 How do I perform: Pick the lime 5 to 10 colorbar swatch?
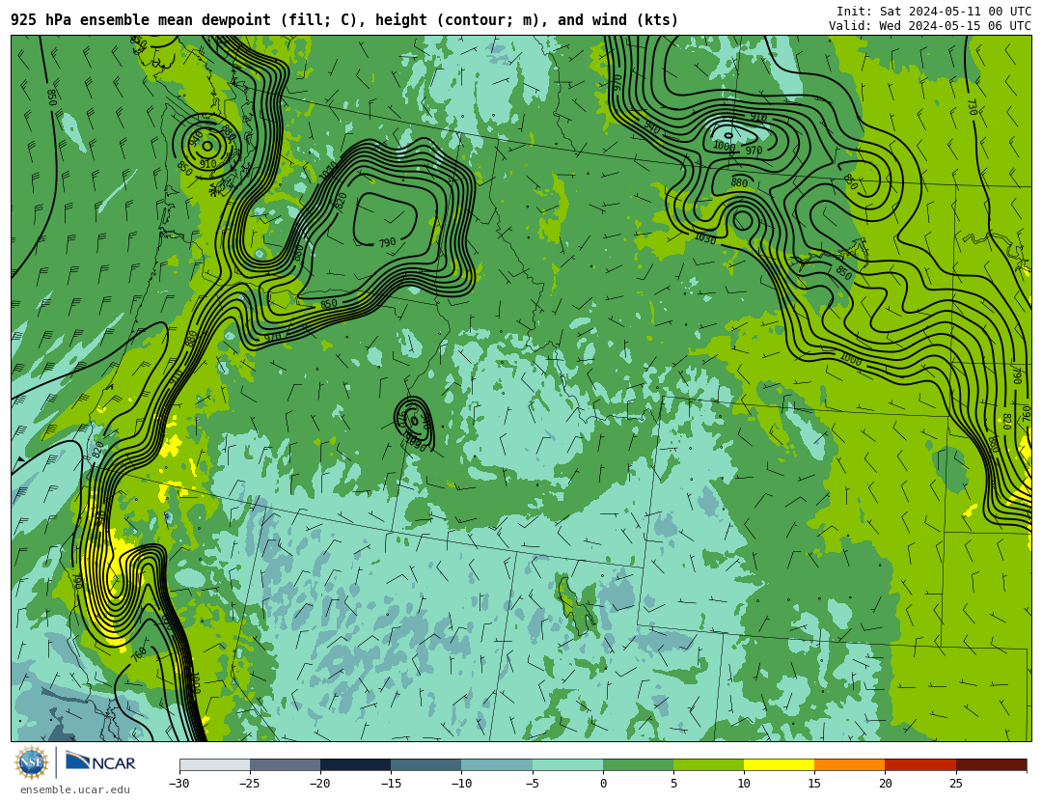[x=708, y=764]
